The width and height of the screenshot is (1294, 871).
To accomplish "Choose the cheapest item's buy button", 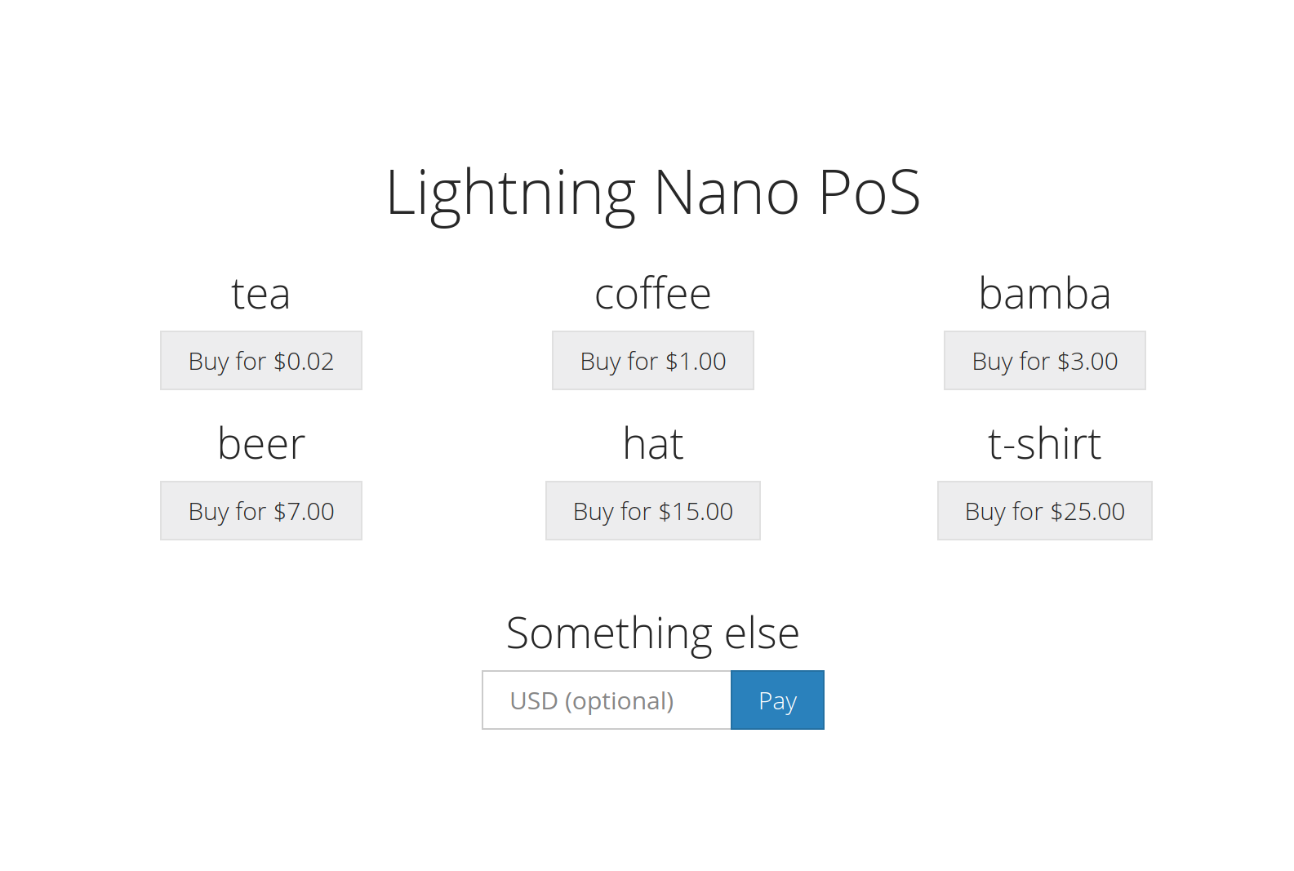I will (261, 361).
